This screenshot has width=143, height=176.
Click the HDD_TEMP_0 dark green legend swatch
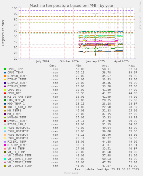[x=5, y=100]
